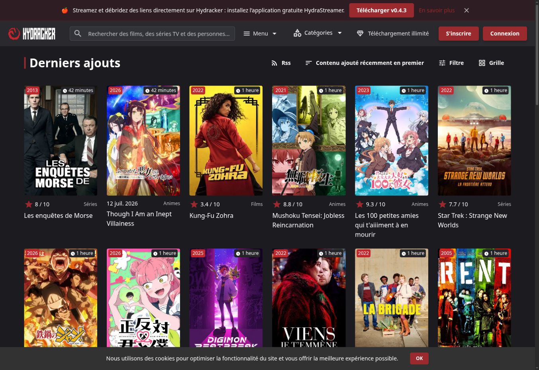Viewport: 539px width, 370px height.
Task: Click the 2013 year badge on Morse poster
Action: (x=32, y=90)
